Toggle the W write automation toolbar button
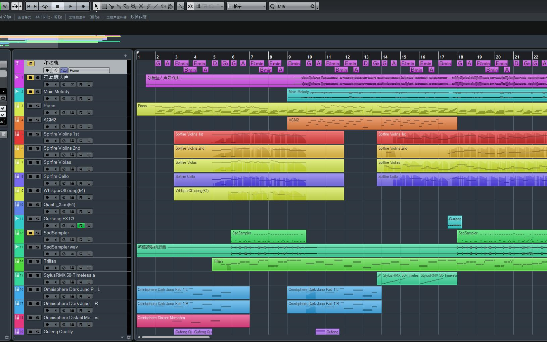 (5, 6)
